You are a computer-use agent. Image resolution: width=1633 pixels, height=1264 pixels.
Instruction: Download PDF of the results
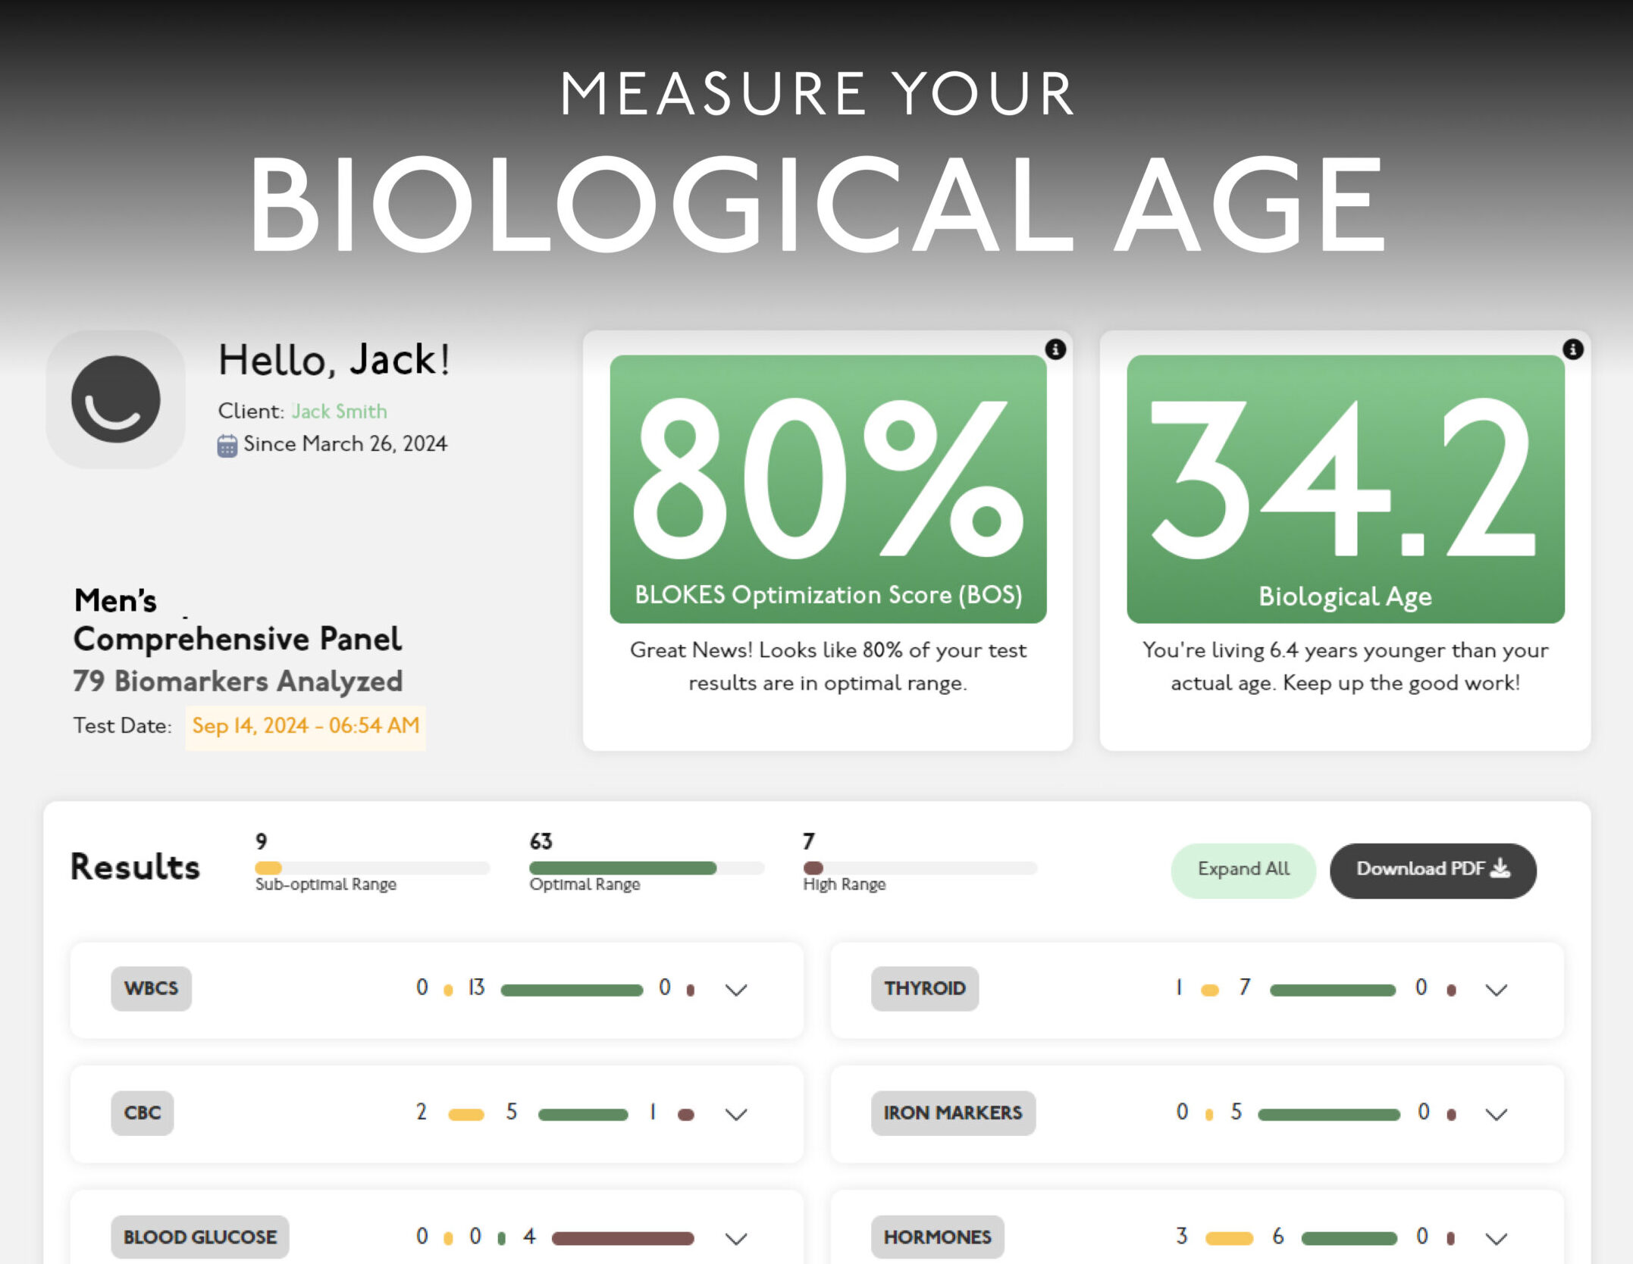[1433, 870]
